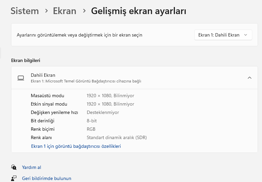The image size is (262, 182).
Task: Open Ekran breadcrumb level
Action: [65, 11]
